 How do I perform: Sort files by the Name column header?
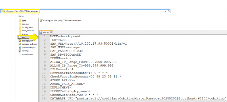[x=21, y=16]
